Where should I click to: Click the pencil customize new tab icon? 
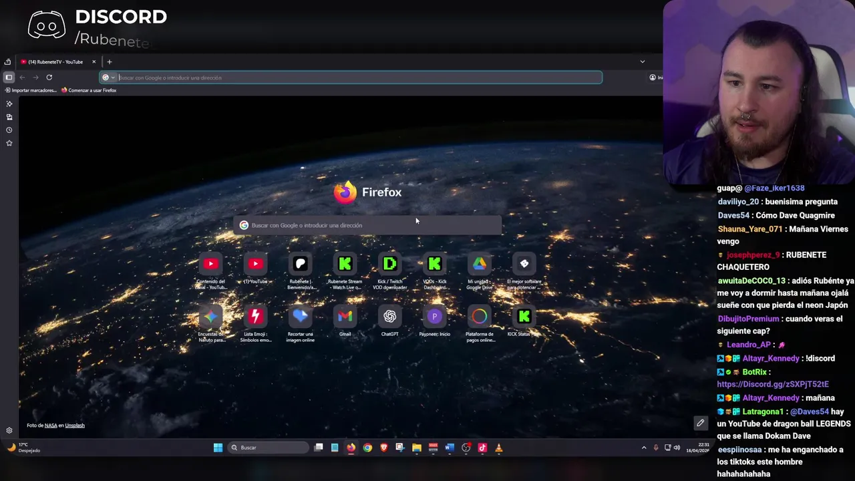[700, 423]
